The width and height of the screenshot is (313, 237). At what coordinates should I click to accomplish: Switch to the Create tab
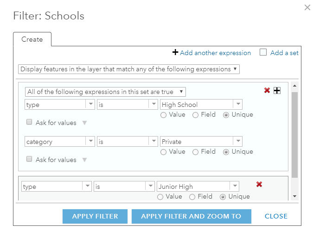[32, 39]
